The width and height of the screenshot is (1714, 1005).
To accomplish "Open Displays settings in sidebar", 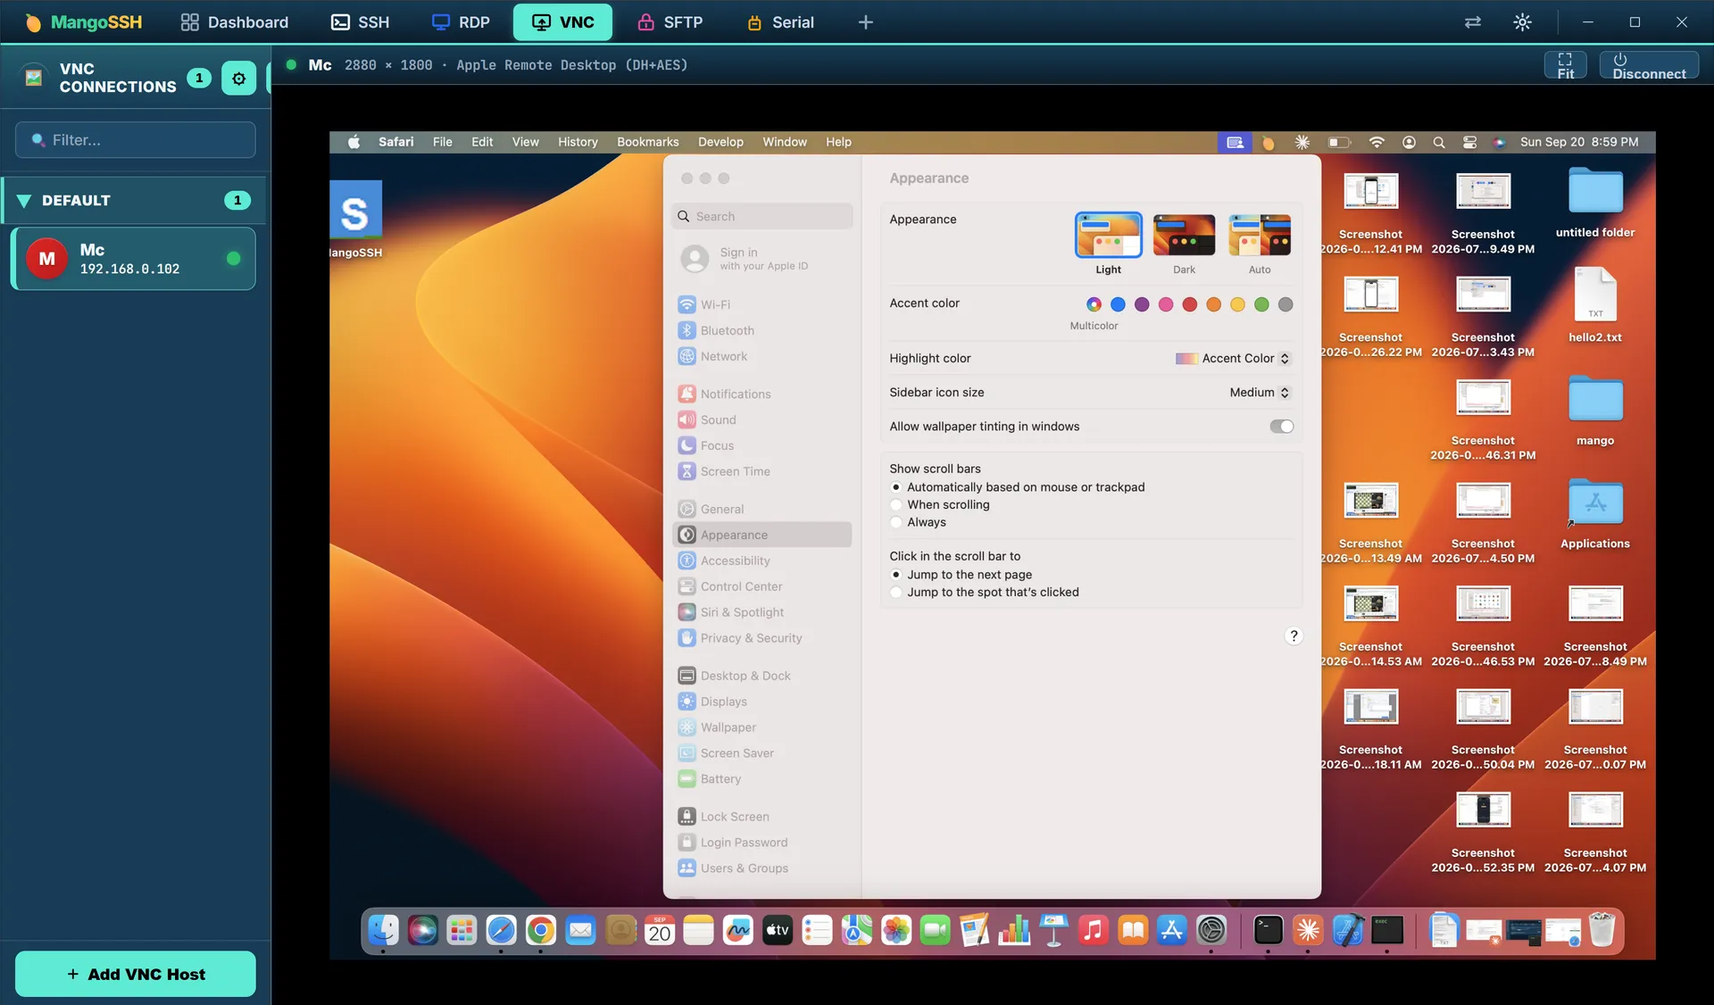I will coord(762,702).
